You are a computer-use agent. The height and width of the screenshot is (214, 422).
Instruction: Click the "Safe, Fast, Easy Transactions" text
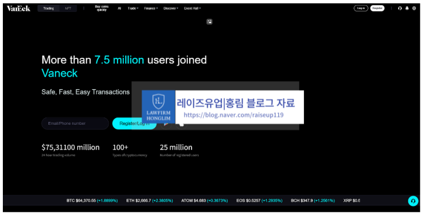tap(86, 92)
